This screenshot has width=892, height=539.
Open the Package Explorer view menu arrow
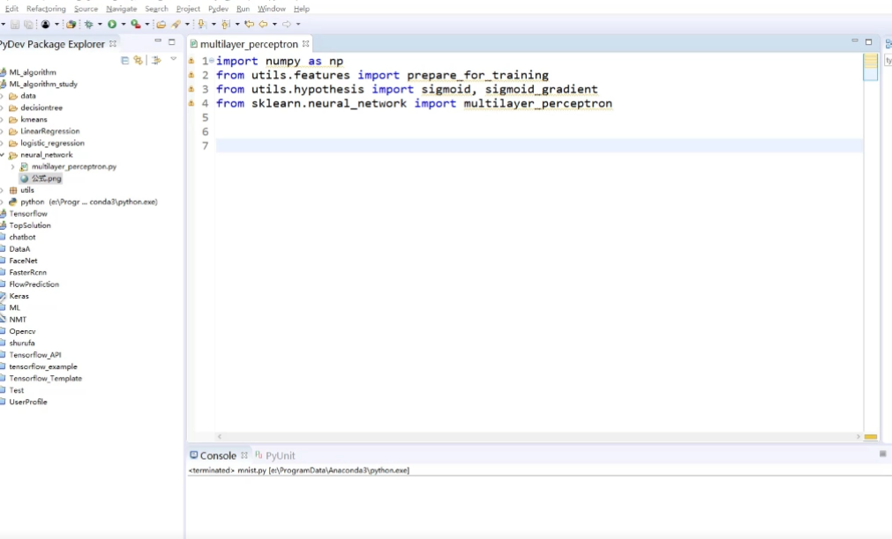coord(173,60)
